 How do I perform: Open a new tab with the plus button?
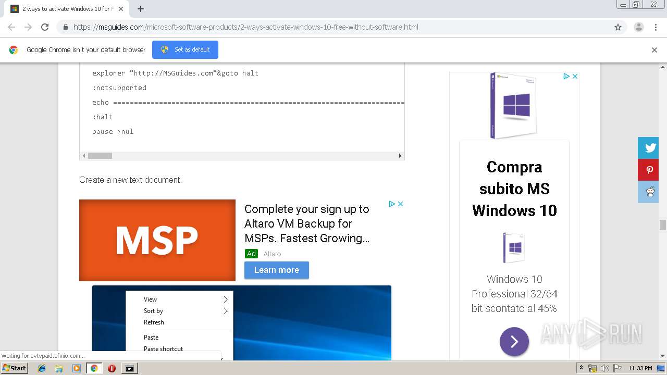141,9
